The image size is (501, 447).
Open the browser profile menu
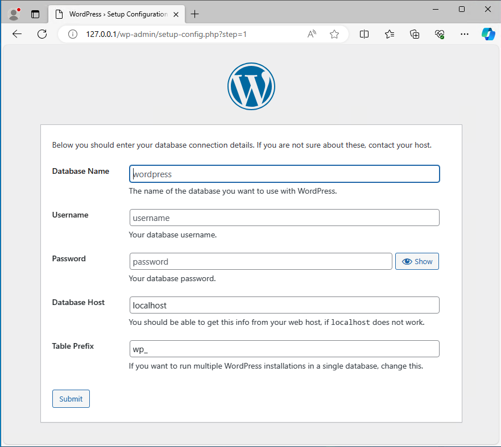coord(14,14)
